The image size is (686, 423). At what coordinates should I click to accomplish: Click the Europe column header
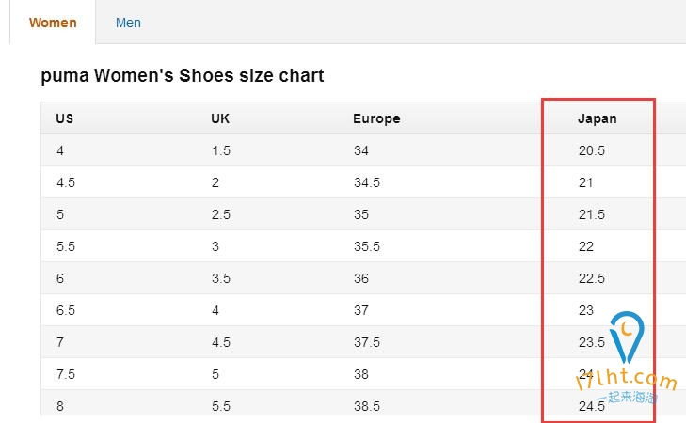point(376,118)
